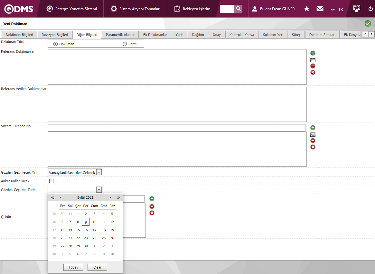Open the mail envelope icon
Image resolution: width=375 pixels, height=274 pixels.
(320, 9)
